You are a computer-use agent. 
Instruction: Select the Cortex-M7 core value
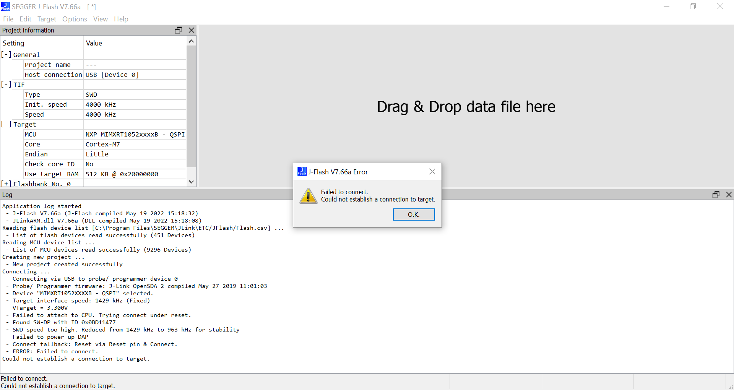coord(135,144)
